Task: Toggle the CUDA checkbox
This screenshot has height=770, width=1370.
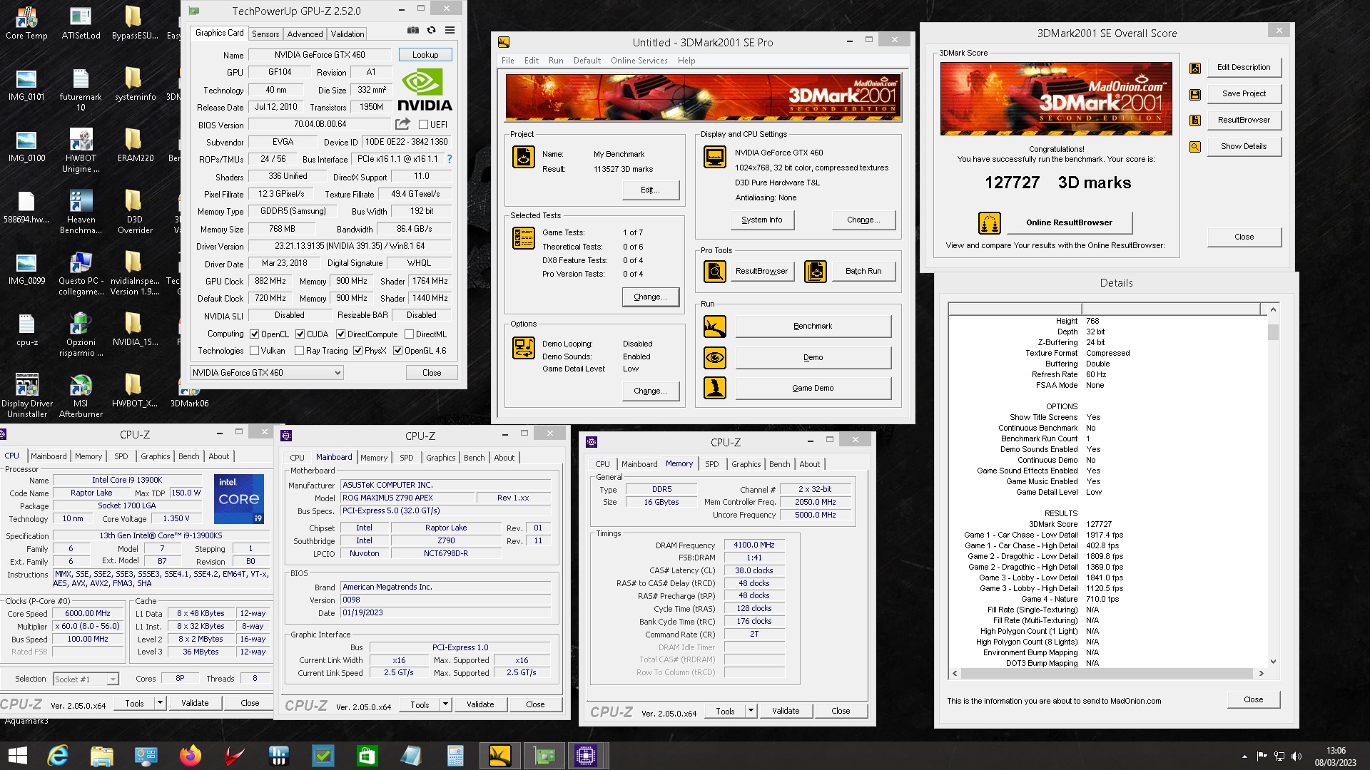Action: (300, 334)
